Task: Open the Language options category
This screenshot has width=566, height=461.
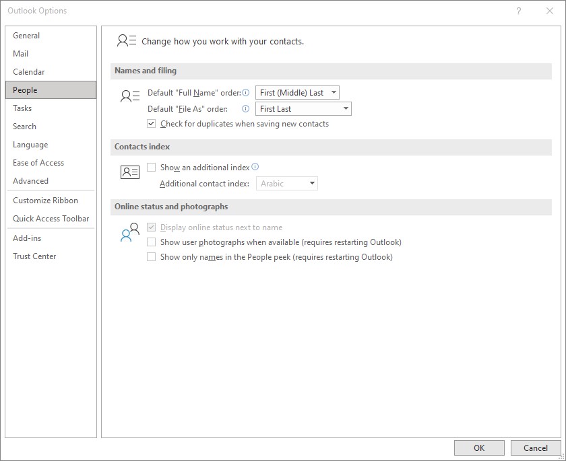Action: 51,145
